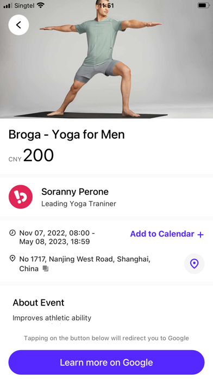Copy address using the copy icon
This screenshot has height=379, width=213.
pyautogui.click(x=45, y=268)
